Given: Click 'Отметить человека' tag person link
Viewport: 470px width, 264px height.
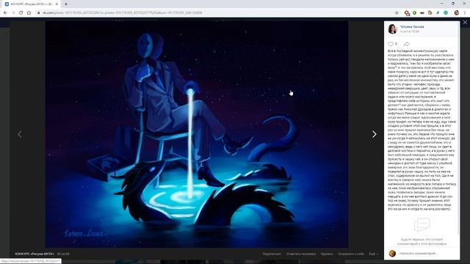Looking at the screenshot, I should tap(301, 254).
